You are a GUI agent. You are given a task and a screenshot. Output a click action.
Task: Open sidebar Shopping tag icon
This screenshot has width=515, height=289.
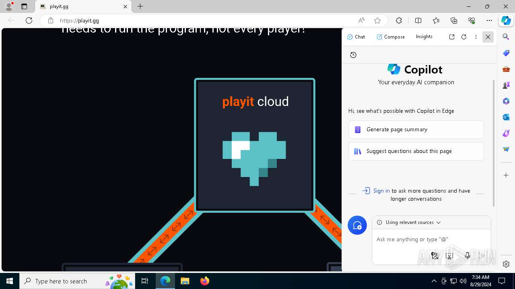click(506, 53)
